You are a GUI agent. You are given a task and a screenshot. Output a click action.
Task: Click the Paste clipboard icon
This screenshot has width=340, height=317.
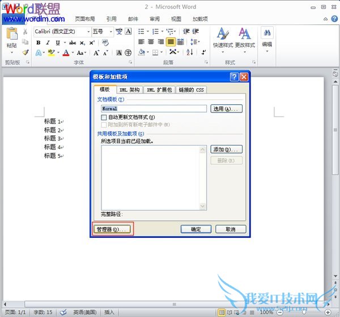11,34
